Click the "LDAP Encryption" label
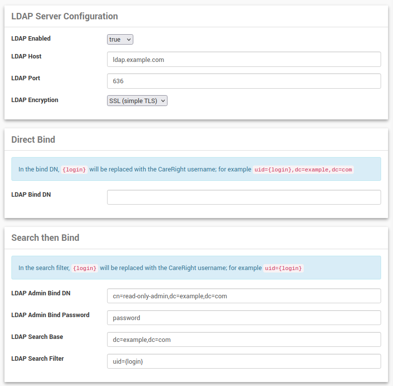This screenshot has width=393, height=386. click(x=35, y=100)
